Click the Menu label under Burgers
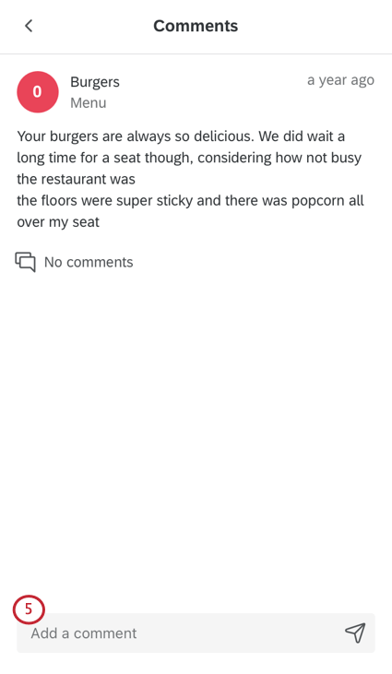 tap(89, 103)
